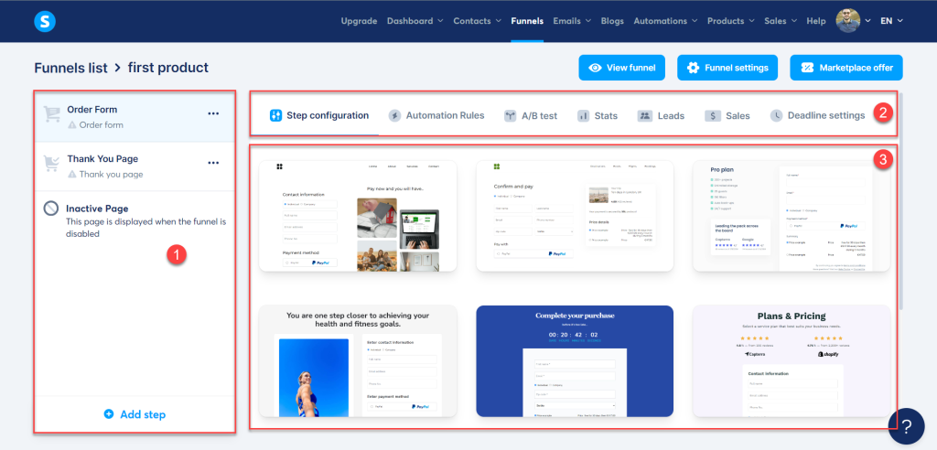
Task: Click the Systeme.io logo icon
Action: [44, 21]
